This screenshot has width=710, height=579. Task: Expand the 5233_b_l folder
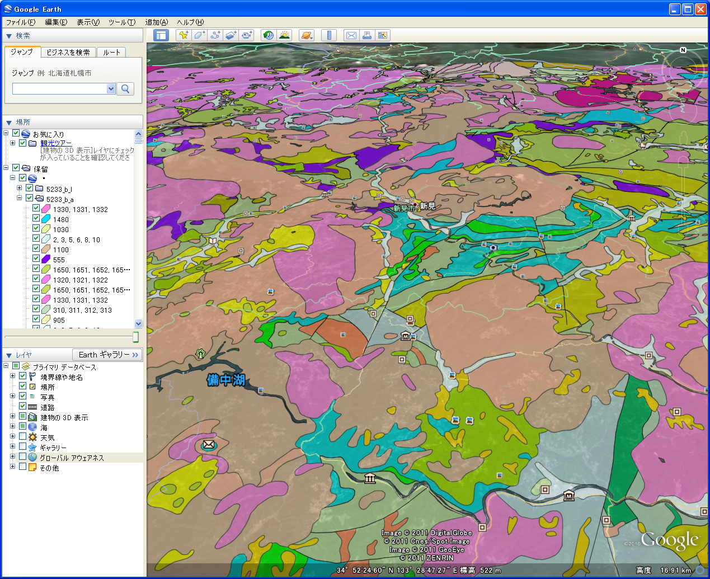point(20,189)
